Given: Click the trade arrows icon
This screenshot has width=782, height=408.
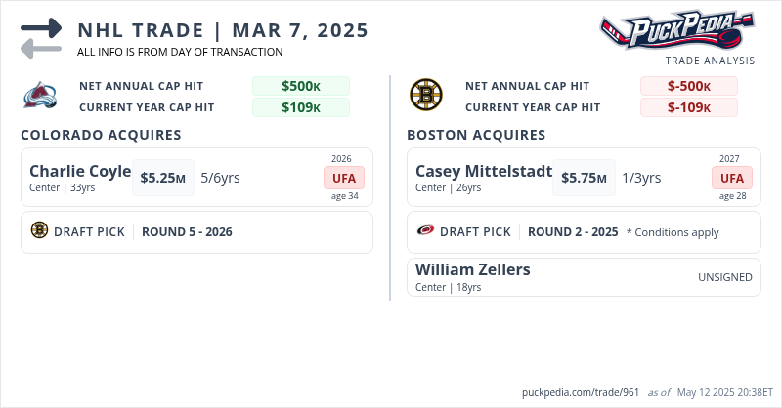Looking at the screenshot, I should (41, 37).
